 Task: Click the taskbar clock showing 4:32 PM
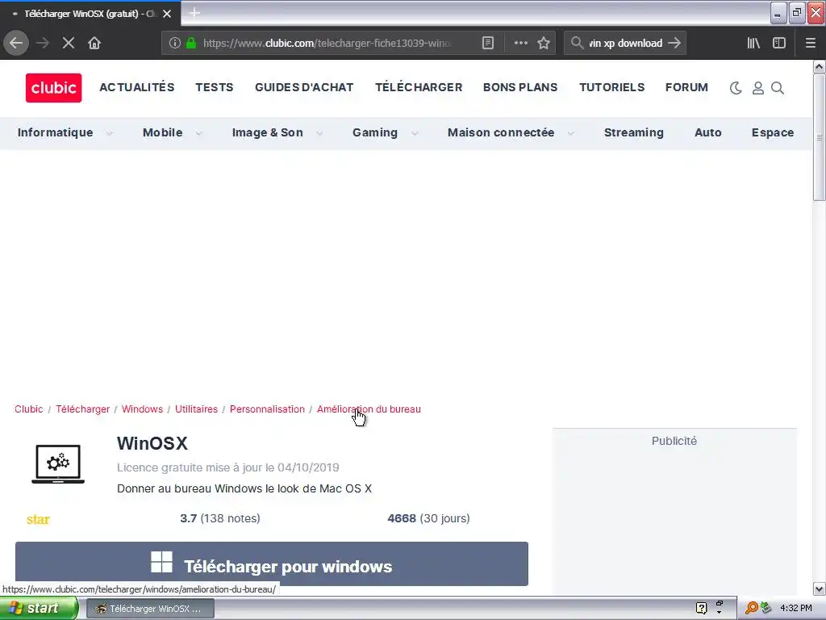tap(796, 609)
